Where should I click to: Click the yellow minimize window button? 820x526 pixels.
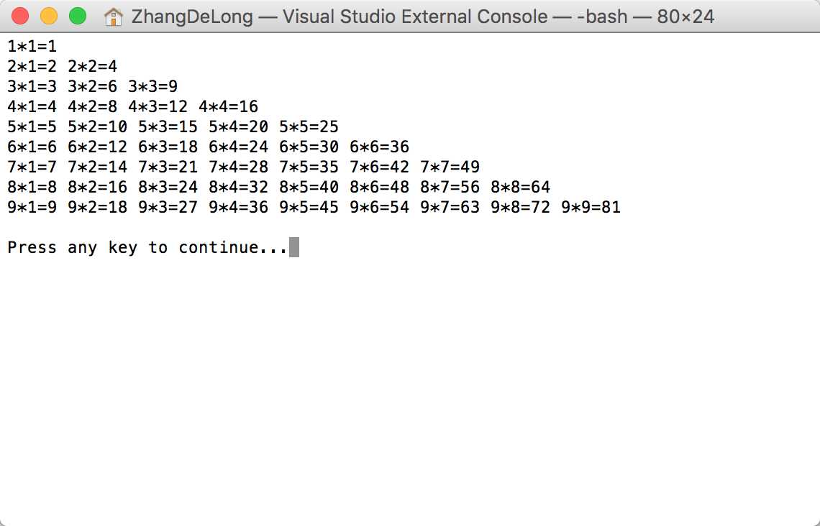(x=49, y=17)
